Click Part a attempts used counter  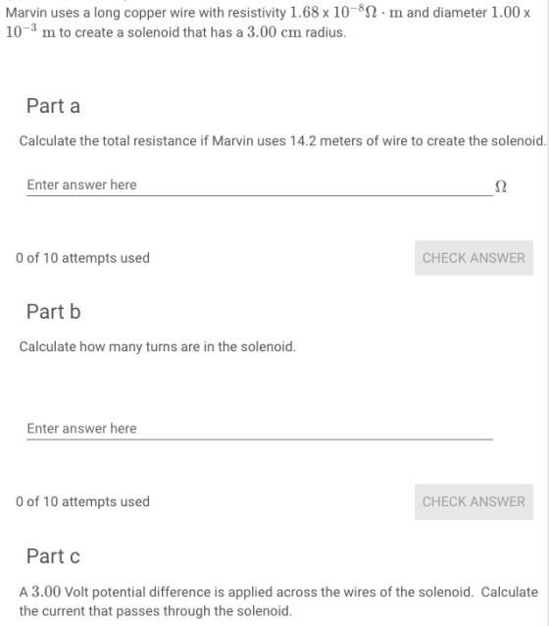[82, 258]
